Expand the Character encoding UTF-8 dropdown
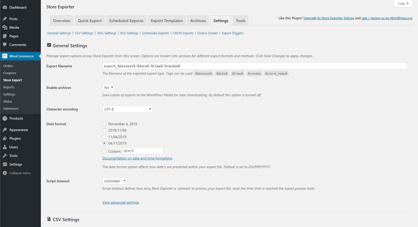 [x=127, y=109]
